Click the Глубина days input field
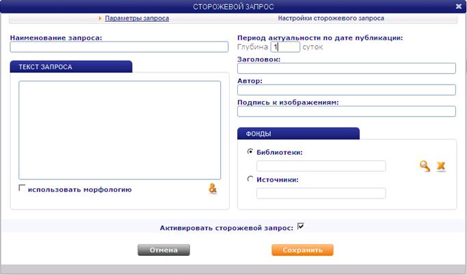467x275 pixels. coord(285,47)
